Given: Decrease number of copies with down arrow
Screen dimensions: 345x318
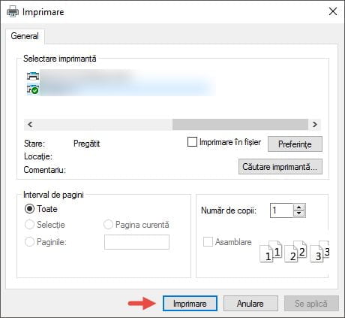Looking at the screenshot, I should pos(299,214).
